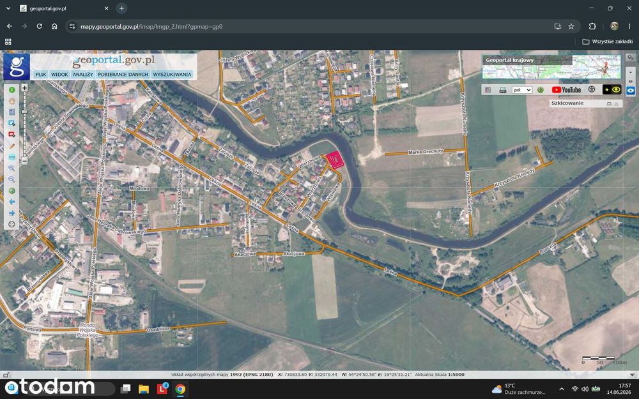Open the browser home page button
The width and height of the screenshot is (639, 399).
pos(54,26)
